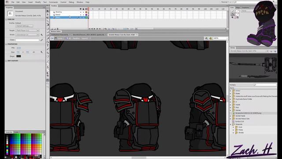The height and width of the screenshot is (159, 282).
Task: Open the fill color swatch in Color panel
Action: click(237, 15)
